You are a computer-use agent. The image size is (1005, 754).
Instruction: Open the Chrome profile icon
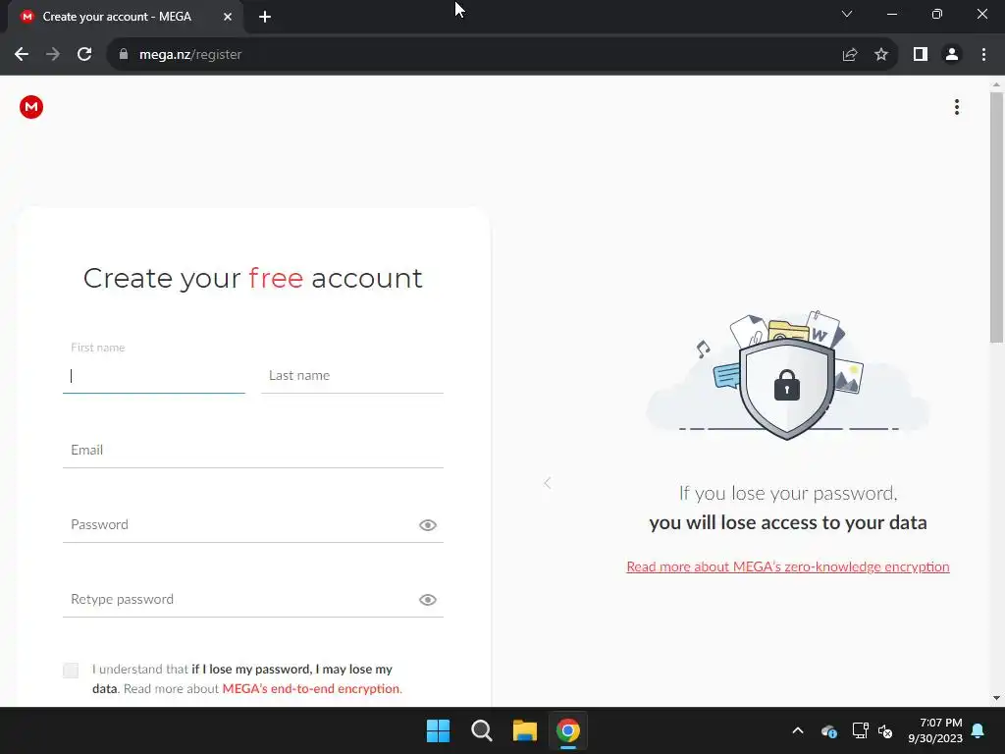click(952, 55)
